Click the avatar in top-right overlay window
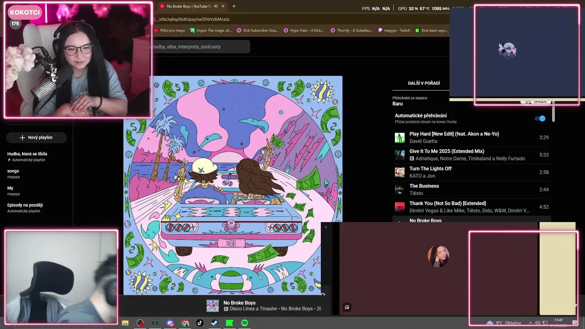This screenshot has width=585, height=329. (507, 50)
